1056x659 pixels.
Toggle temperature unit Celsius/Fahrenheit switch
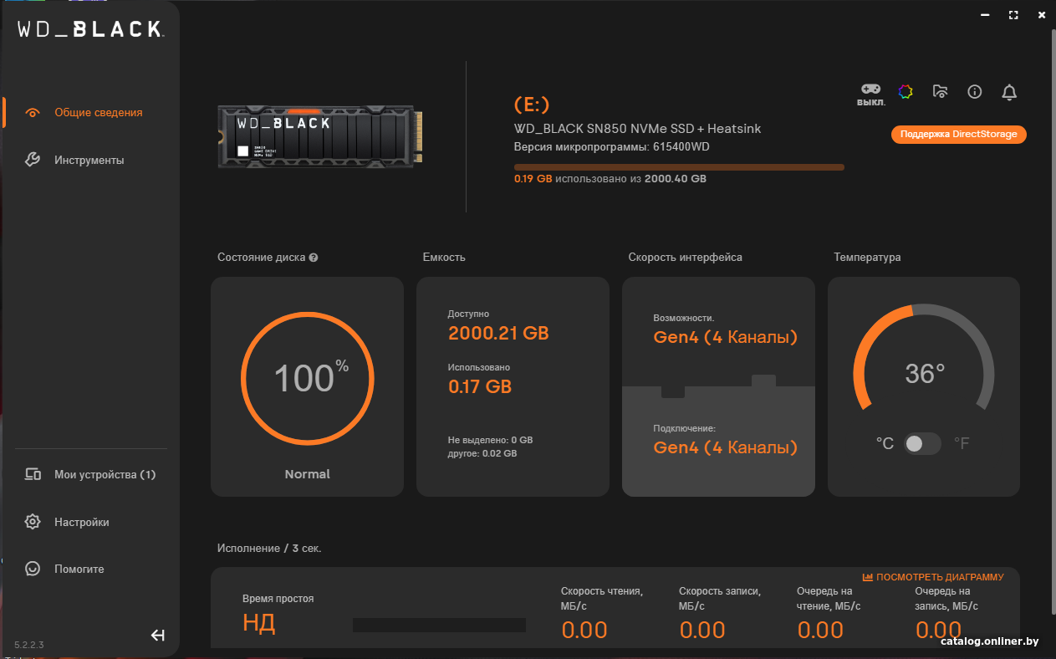pyautogui.click(x=923, y=443)
